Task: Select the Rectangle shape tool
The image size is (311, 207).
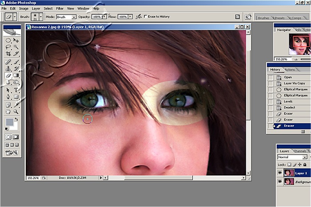Action: [x=16, y=97]
